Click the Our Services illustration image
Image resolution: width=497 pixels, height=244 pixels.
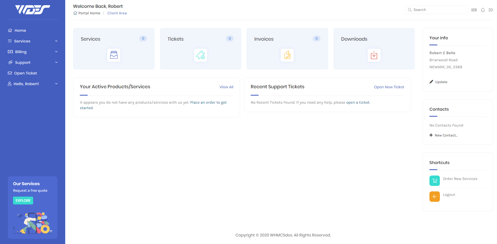pos(33,223)
